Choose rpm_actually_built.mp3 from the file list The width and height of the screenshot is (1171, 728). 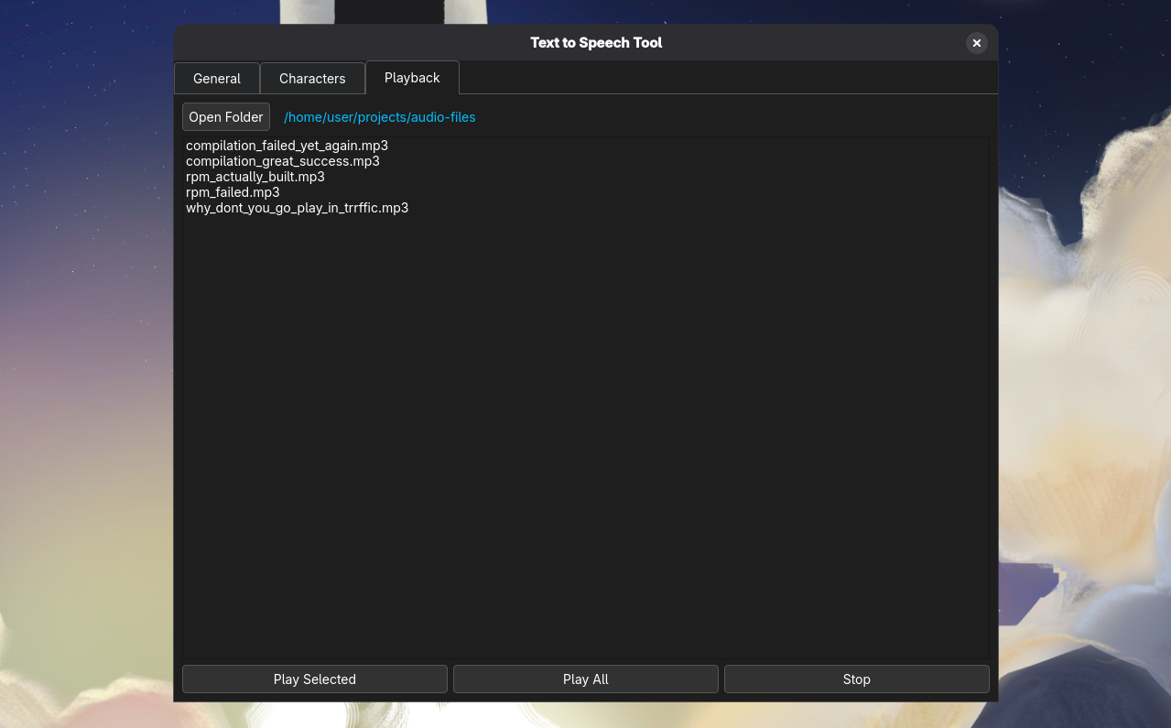255,177
